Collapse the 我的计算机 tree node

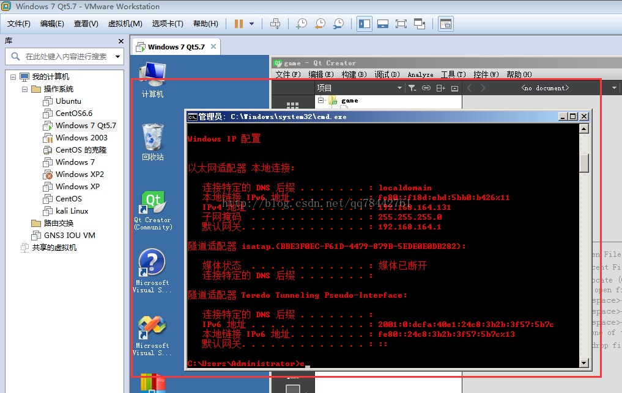[13, 77]
